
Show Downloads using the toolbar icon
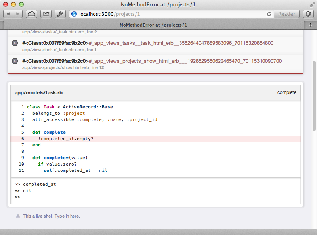click(x=308, y=13)
